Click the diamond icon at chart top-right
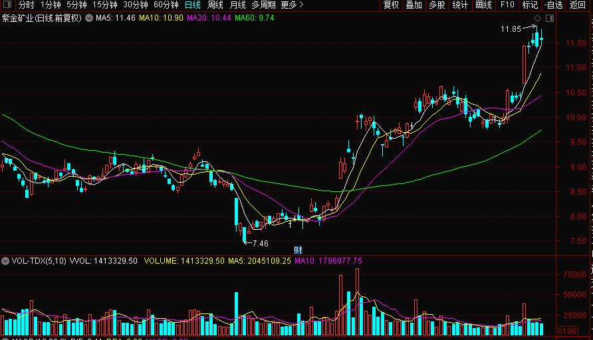 pos(537,18)
